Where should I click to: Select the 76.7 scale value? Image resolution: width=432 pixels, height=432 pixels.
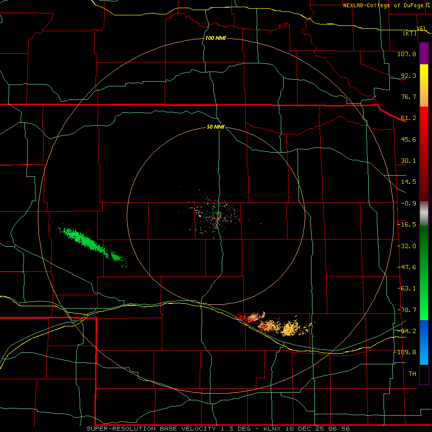[408, 96]
